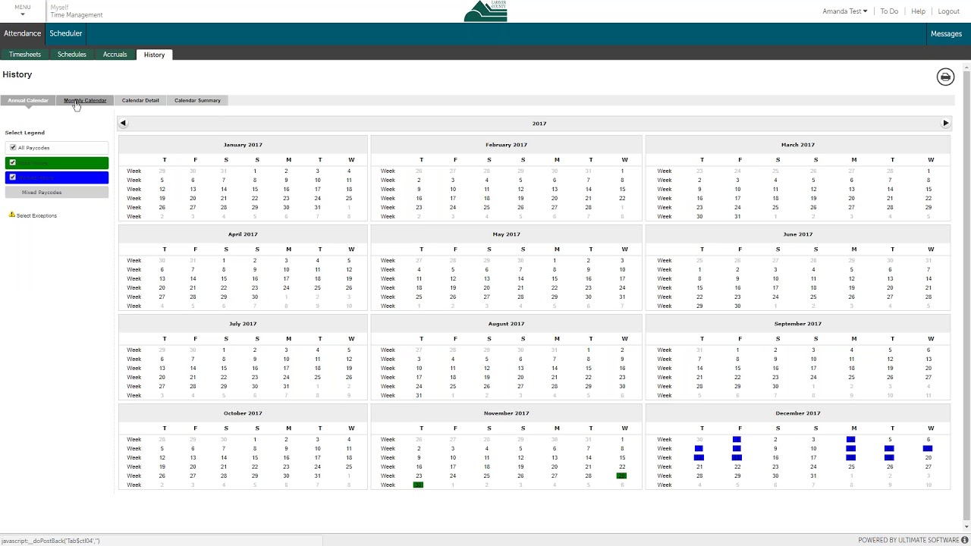This screenshot has height=546, width=971.
Task: Open the Schedules subtab
Action: (72, 55)
